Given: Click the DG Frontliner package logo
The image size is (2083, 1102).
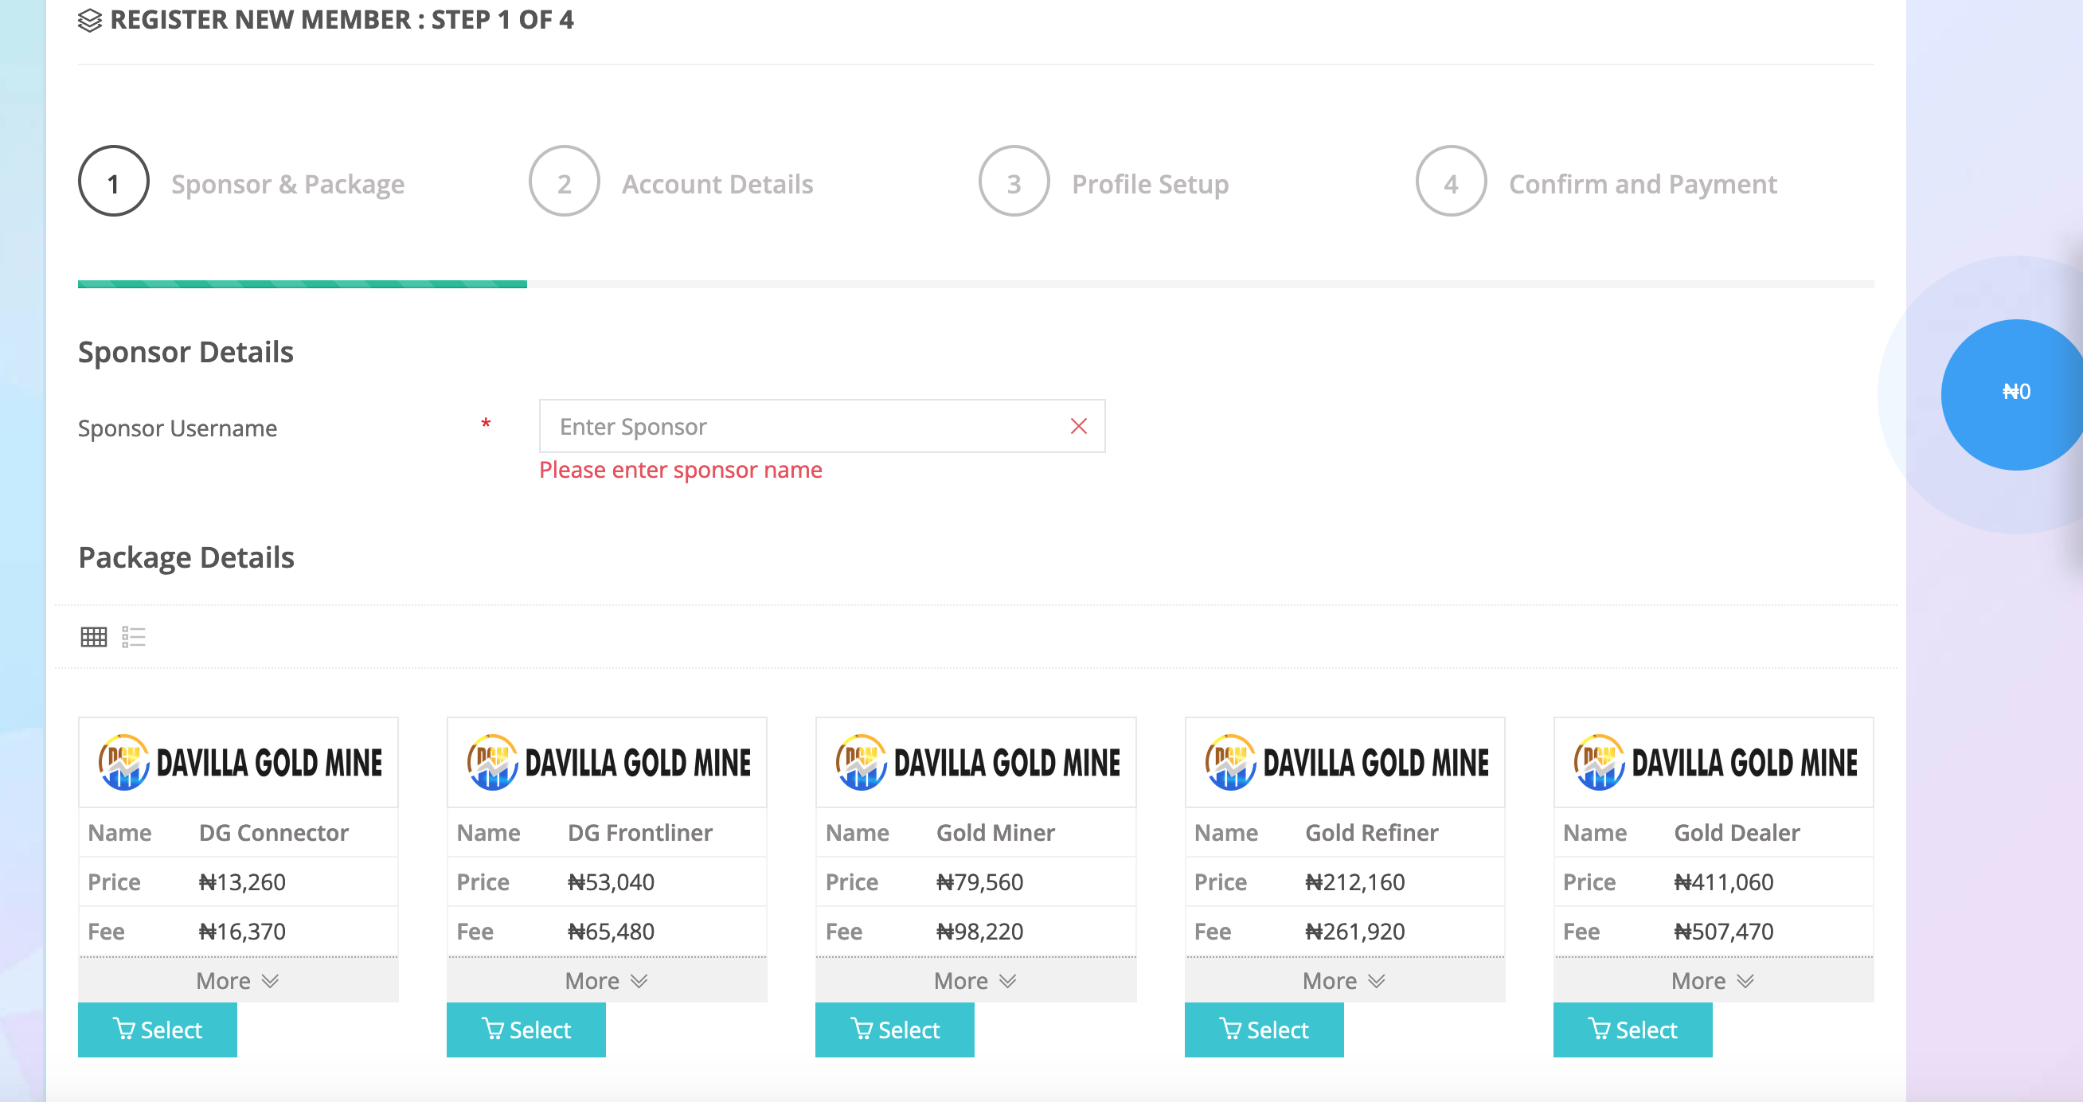Looking at the screenshot, I should [x=608, y=763].
